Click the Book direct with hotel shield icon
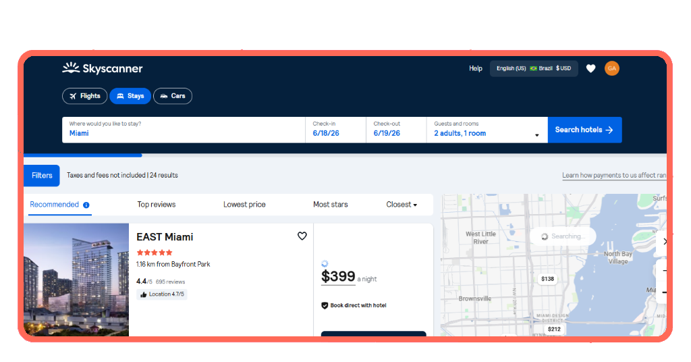The height and width of the screenshot is (362, 691). (325, 305)
